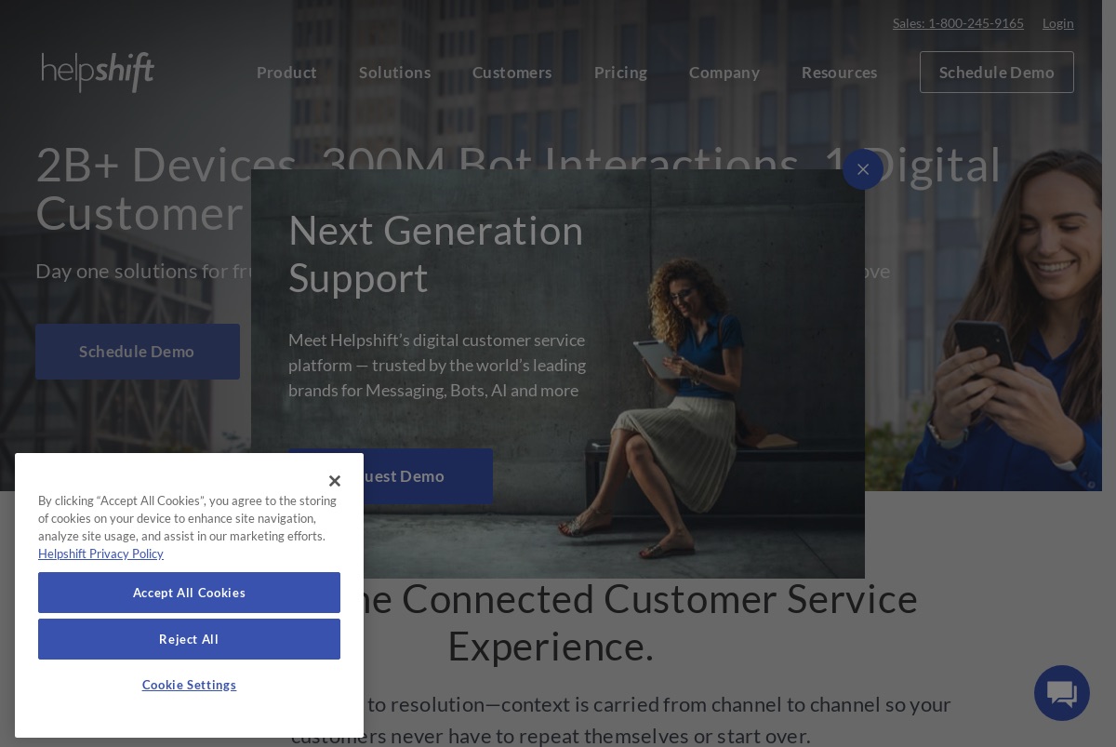Open Helpshift Privacy Policy link
The width and height of the screenshot is (1116, 747).
(x=100, y=554)
